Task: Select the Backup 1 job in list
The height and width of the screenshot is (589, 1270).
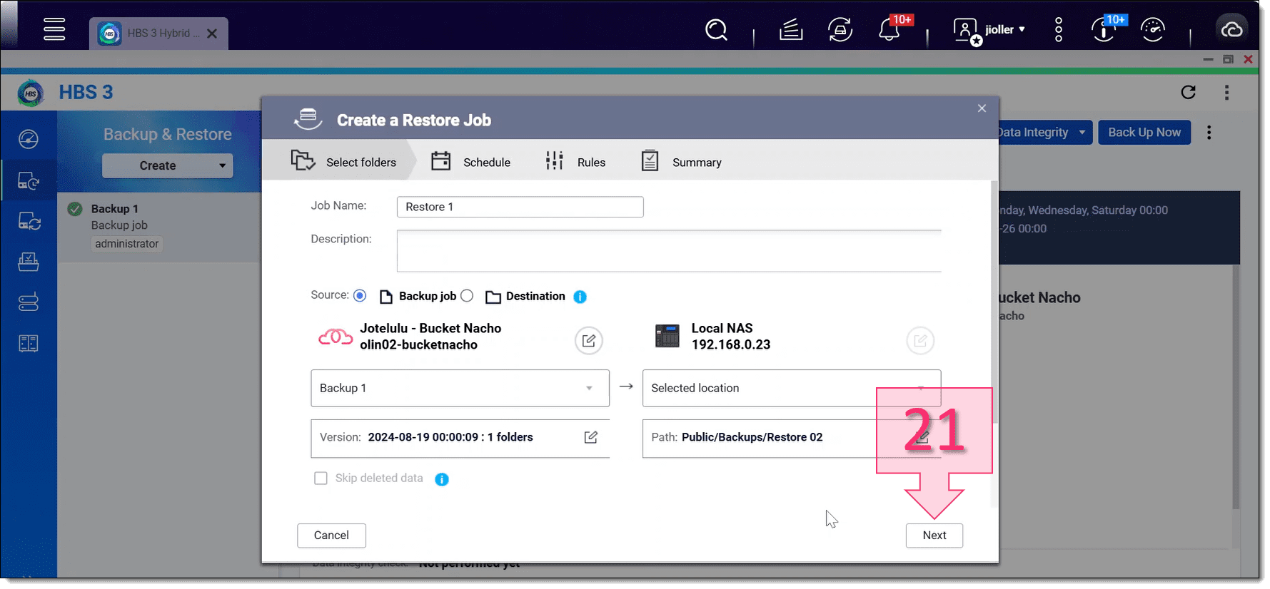Action: coord(158,226)
